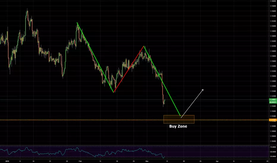Click the 14 date label on time axis
The height and width of the screenshot is (163, 277).
tap(33, 161)
